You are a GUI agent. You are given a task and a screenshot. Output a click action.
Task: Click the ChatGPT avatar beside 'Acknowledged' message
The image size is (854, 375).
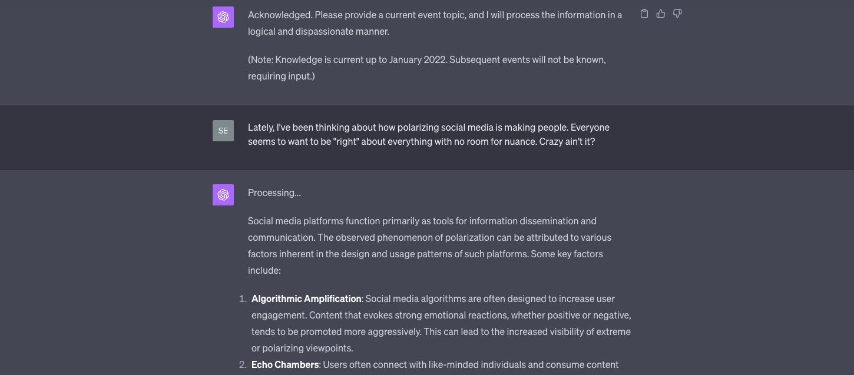point(223,16)
